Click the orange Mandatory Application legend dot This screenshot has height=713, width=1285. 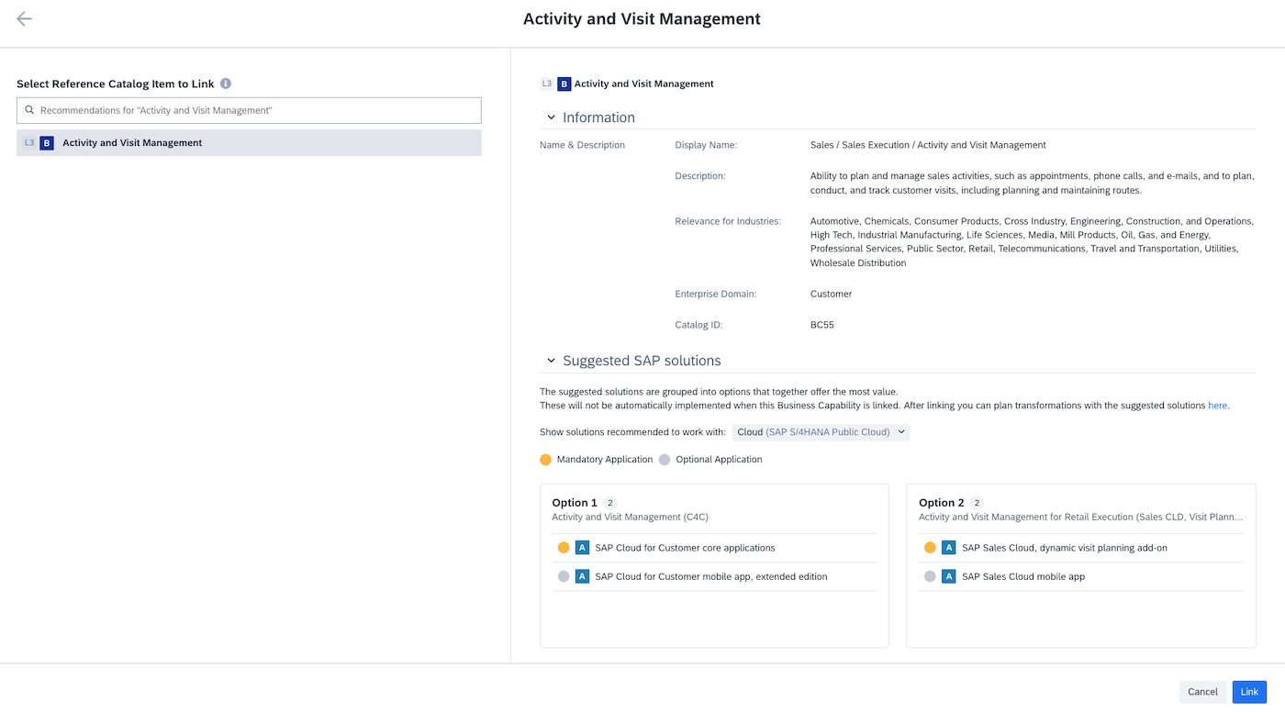coord(546,460)
